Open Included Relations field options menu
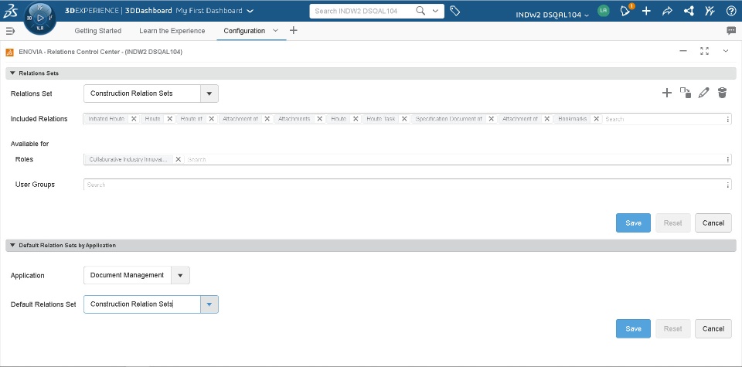 coord(728,119)
